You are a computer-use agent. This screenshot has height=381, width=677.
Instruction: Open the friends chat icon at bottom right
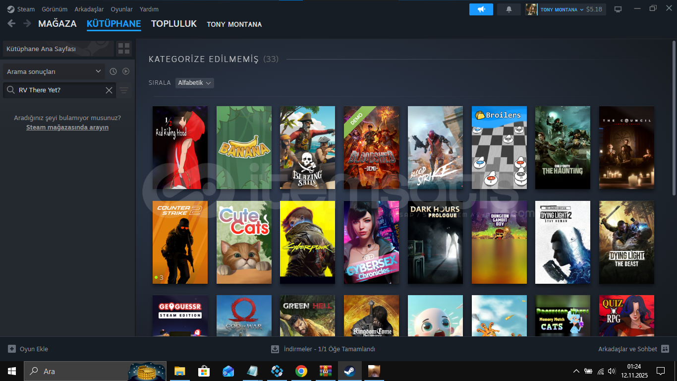pos(665,349)
